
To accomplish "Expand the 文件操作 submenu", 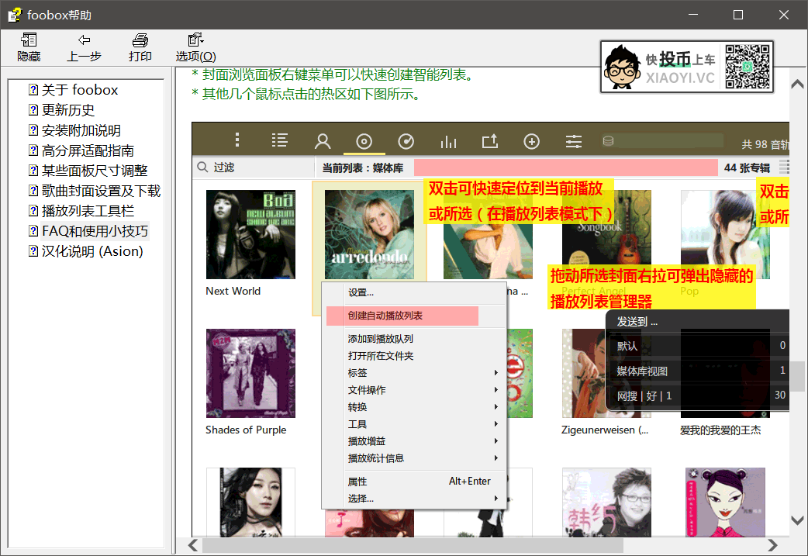I will (x=414, y=390).
